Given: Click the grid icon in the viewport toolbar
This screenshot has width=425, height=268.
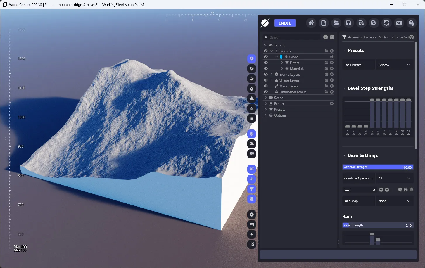Looking at the screenshot, I should click(252, 118).
